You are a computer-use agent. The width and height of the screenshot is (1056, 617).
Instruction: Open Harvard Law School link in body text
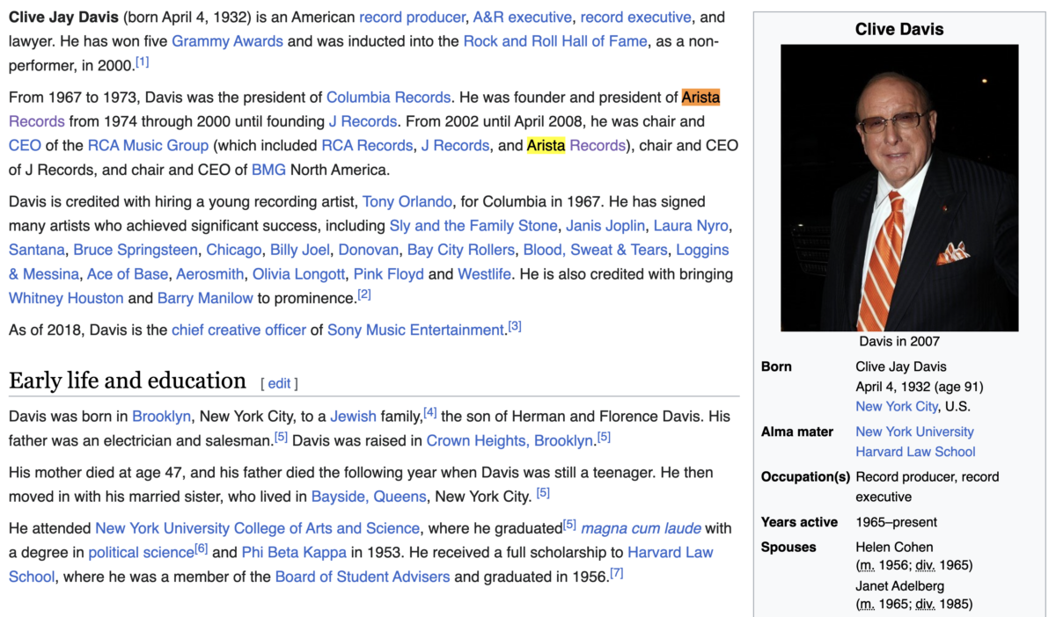click(670, 553)
